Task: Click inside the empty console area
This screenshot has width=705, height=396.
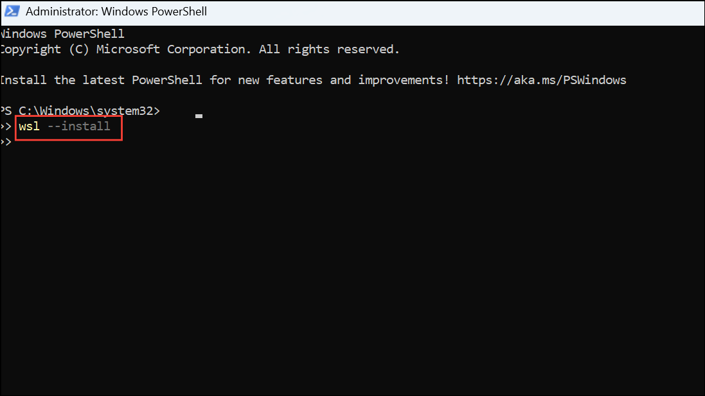Action: click(x=353, y=257)
